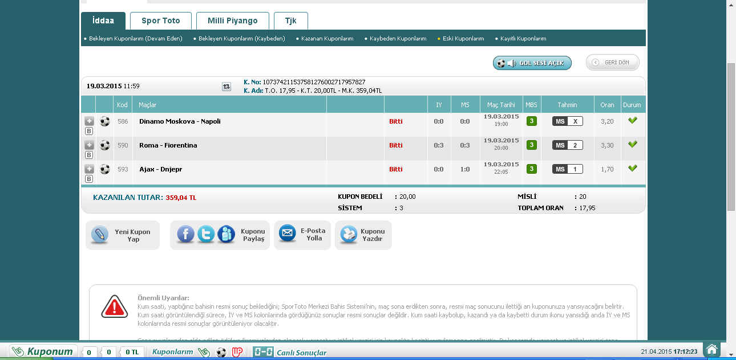Open Canlı Sonuçlar scoreboard icon
This screenshot has height=360, width=736.
point(264,352)
